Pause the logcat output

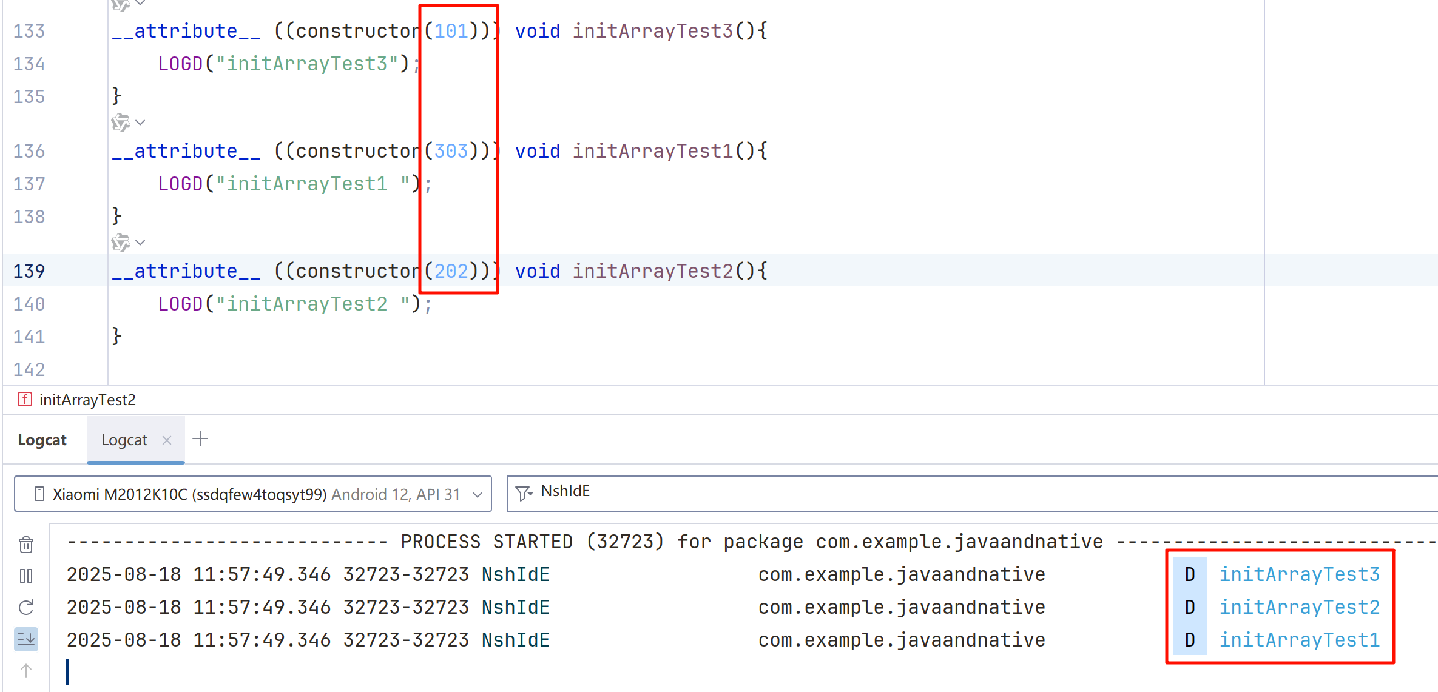point(26,576)
